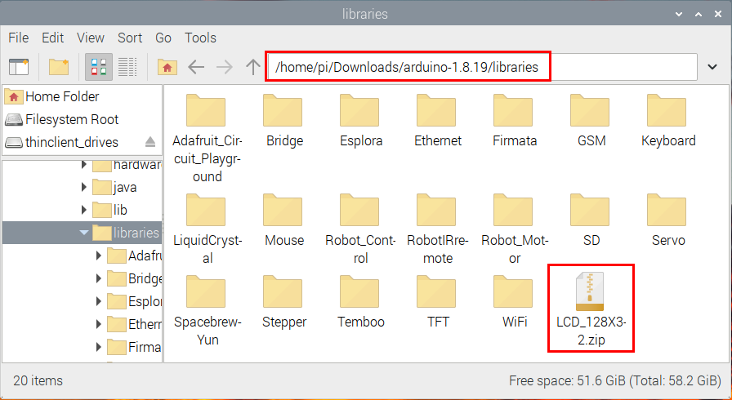Go up to the parent directory

tap(253, 67)
